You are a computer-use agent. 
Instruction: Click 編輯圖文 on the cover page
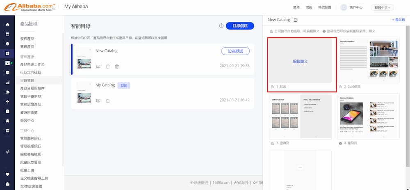click(300, 62)
